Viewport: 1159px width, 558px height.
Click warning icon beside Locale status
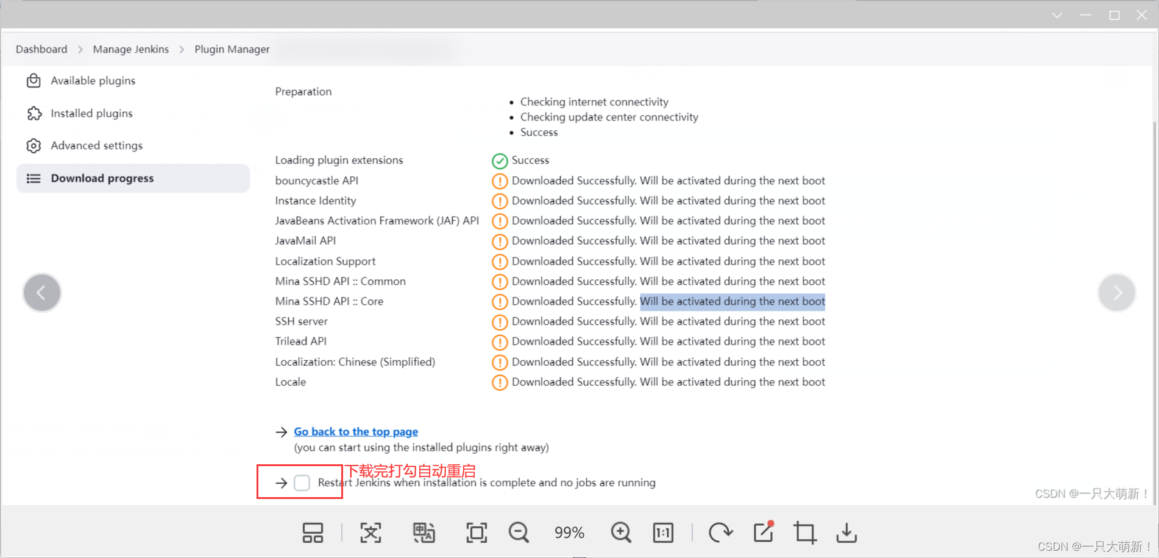pyautogui.click(x=500, y=382)
